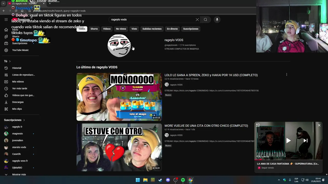The height and width of the screenshot is (184, 328).
Task: Close the miniplayer
Action: (x=319, y=125)
